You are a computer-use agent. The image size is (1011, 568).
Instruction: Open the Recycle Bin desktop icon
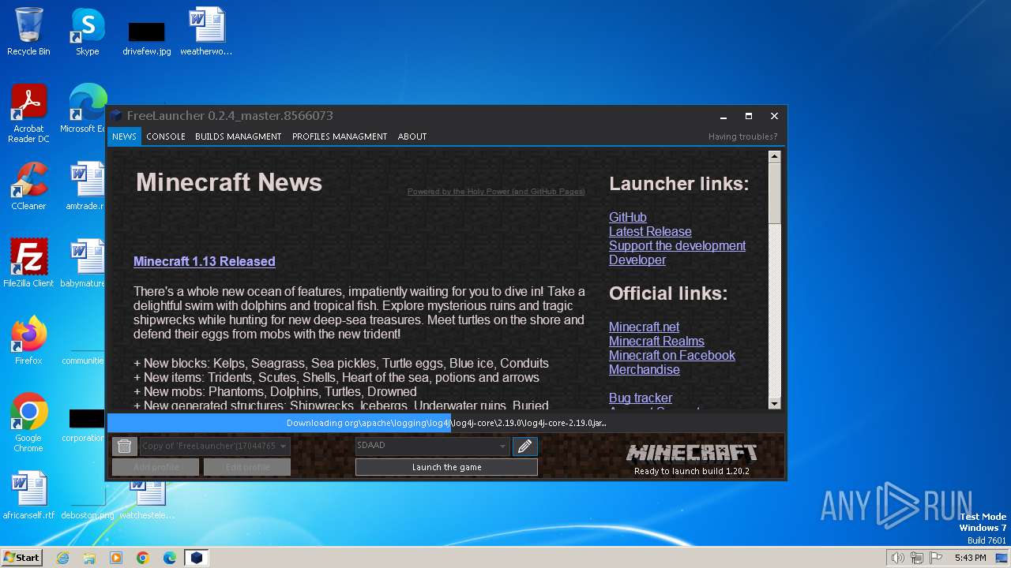[x=28, y=32]
